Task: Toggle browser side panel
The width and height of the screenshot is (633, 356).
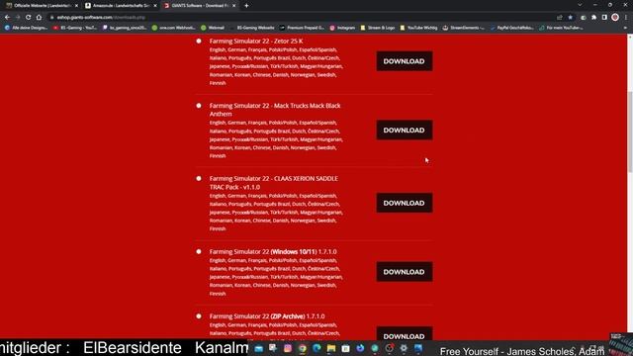Action: (604, 18)
